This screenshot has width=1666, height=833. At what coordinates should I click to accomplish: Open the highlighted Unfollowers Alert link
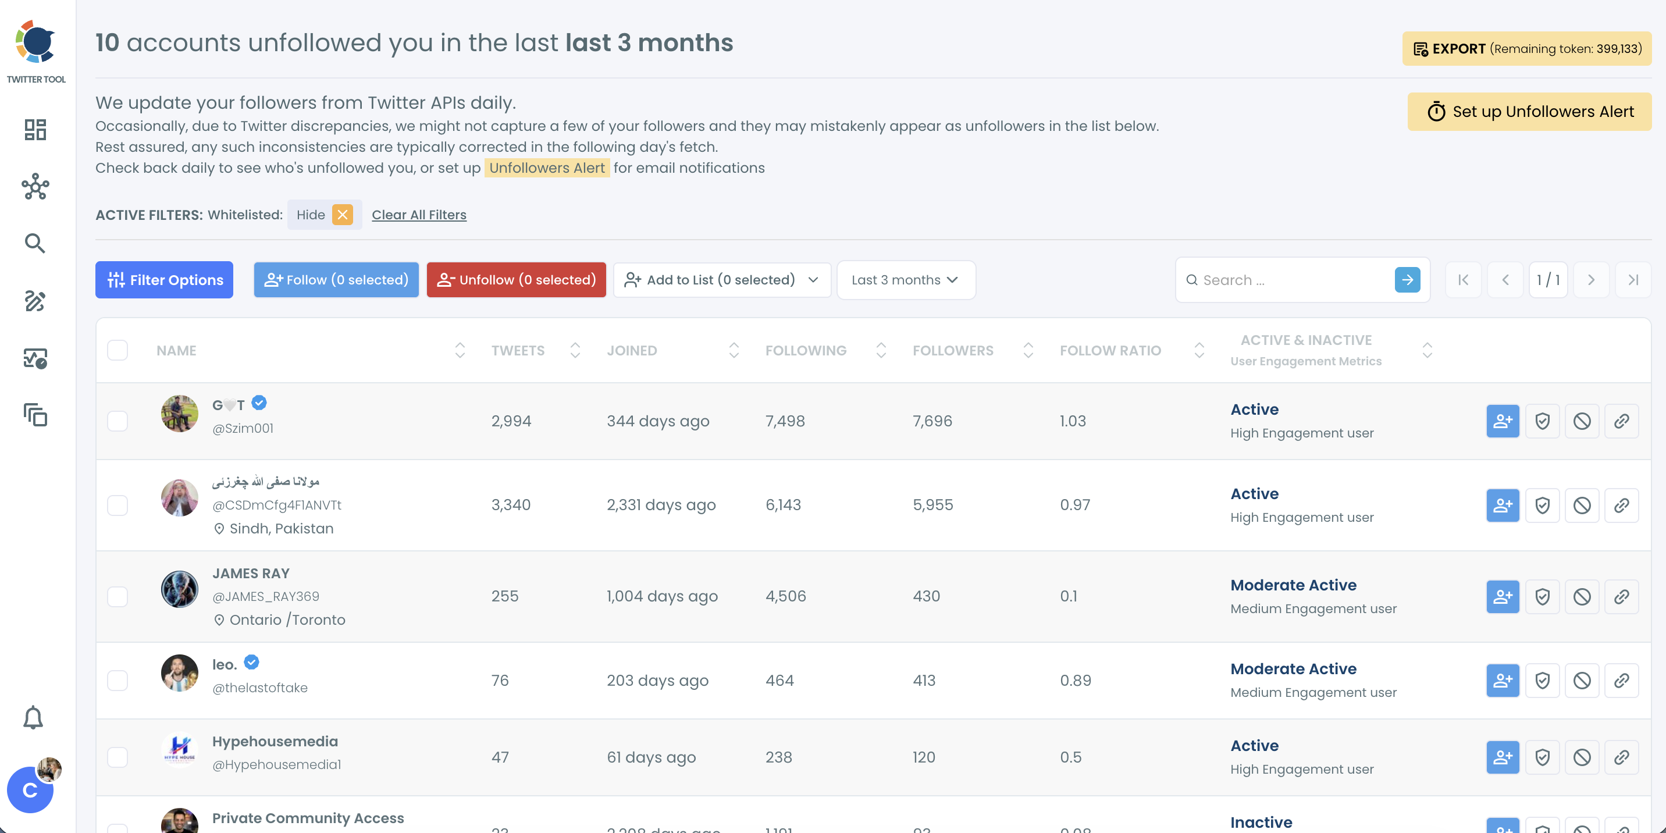click(546, 168)
